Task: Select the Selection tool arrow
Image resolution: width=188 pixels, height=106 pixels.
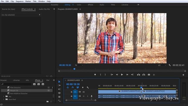Action: tap(59, 82)
